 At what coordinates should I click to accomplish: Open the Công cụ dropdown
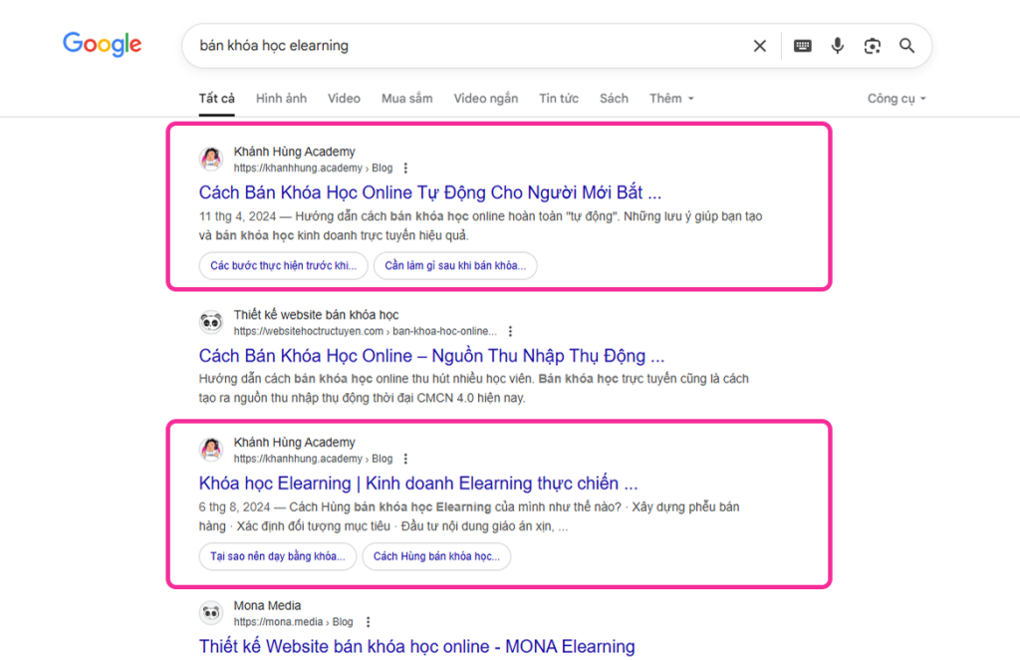point(896,99)
